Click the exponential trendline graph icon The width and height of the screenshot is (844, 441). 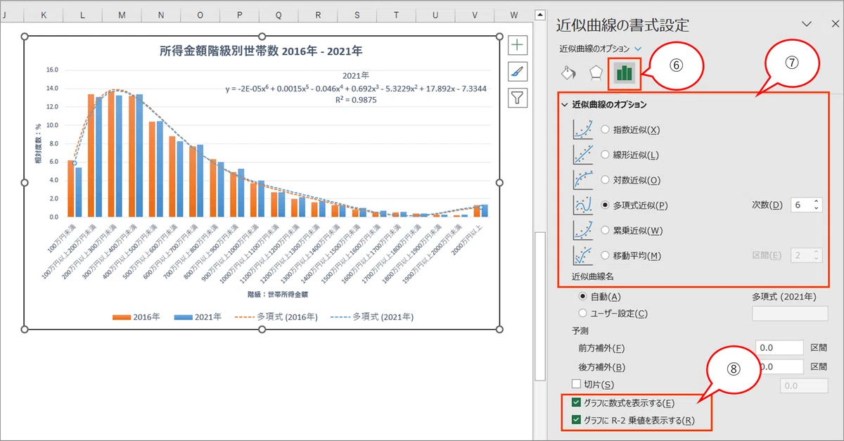[x=583, y=129]
